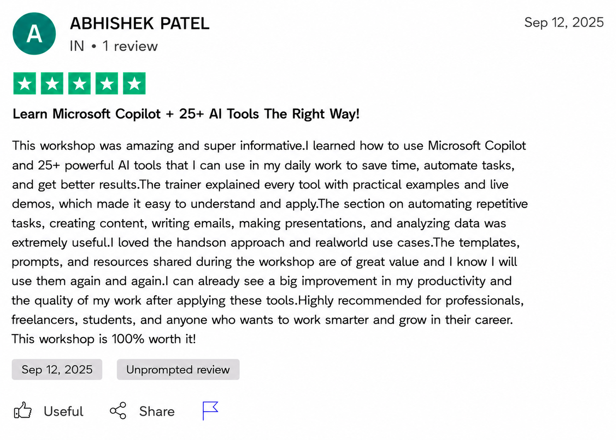Viewport: 616px width, 440px height.
Task: Click the fourth green rating star
Action: pos(107,83)
